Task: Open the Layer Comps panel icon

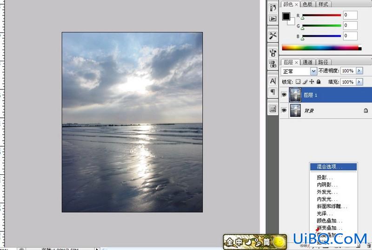Action: click(x=273, y=109)
